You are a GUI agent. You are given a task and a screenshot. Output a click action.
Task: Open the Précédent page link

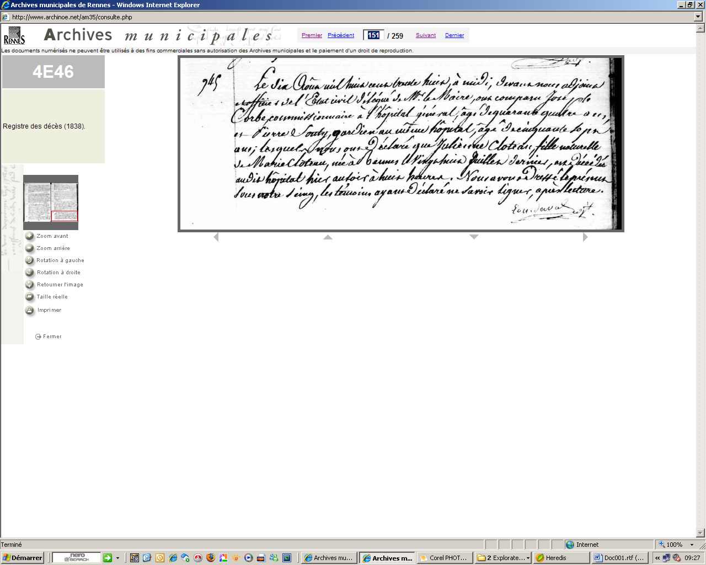click(341, 35)
